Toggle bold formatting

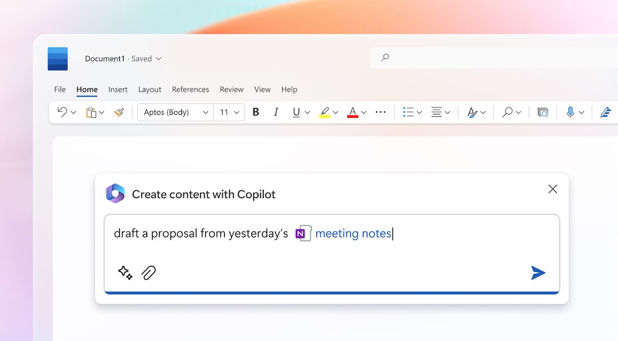[x=255, y=112]
